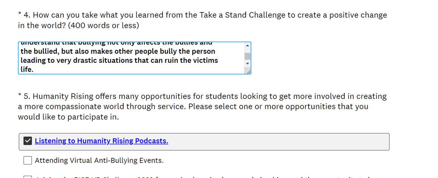Click empty space in the highlighted Podcasts option row
The width and height of the screenshot is (438, 178).
(x=274, y=142)
